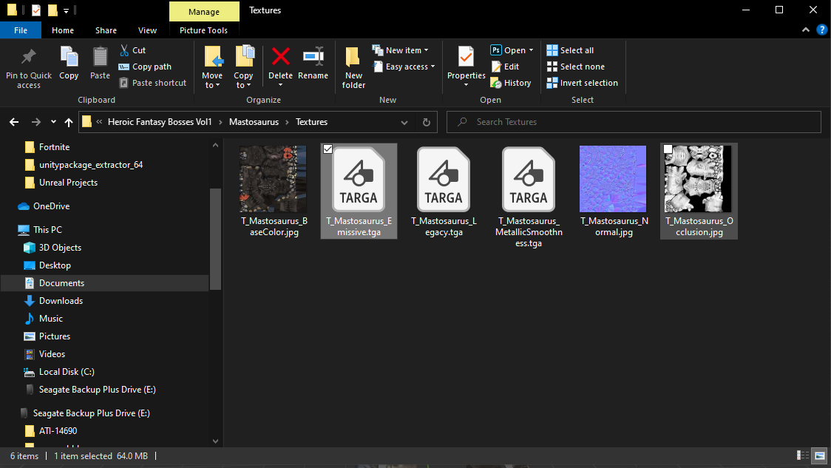The height and width of the screenshot is (468, 831).
Task: Create a New folder
Action: tap(353, 65)
